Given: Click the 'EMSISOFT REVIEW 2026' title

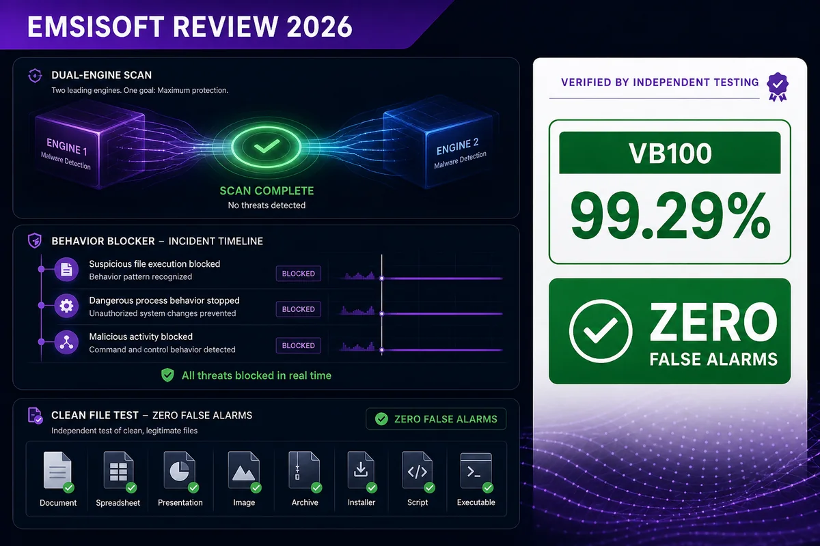Looking at the screenshot, I should [190, 26].
